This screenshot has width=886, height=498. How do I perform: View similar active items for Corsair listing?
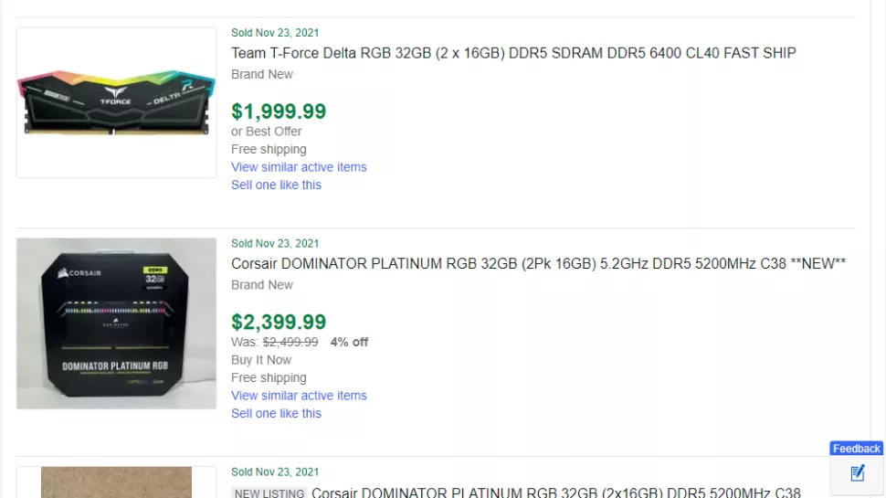[299, 396]
